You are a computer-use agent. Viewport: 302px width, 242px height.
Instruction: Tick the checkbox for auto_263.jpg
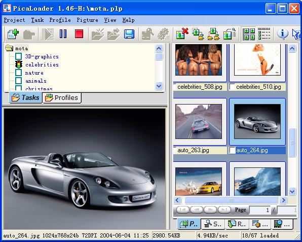tap(175, 150)
